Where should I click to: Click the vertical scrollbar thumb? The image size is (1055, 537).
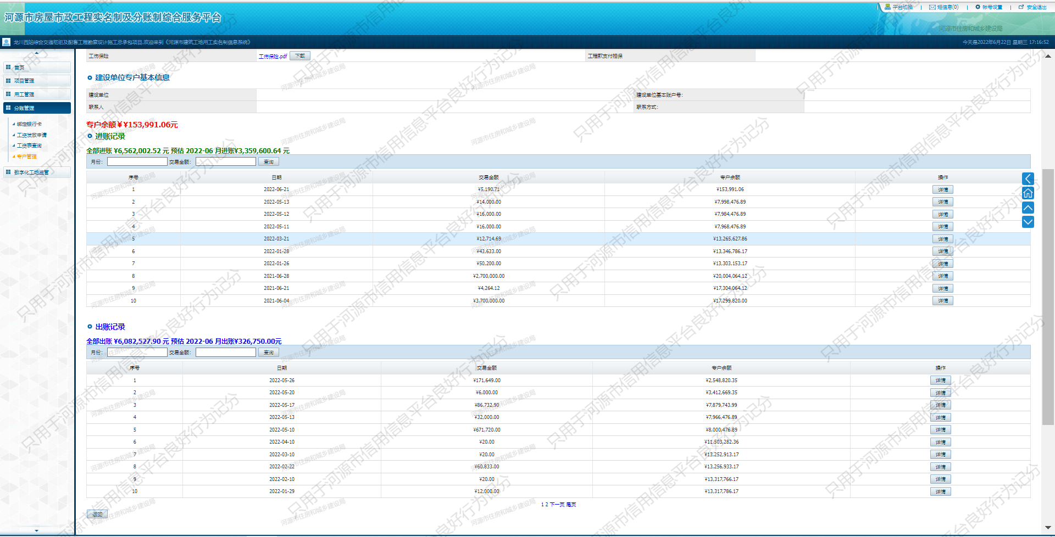tap(1048, 297)
